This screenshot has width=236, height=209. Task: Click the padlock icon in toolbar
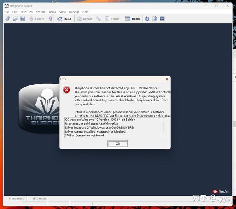[x=50, y=19]
